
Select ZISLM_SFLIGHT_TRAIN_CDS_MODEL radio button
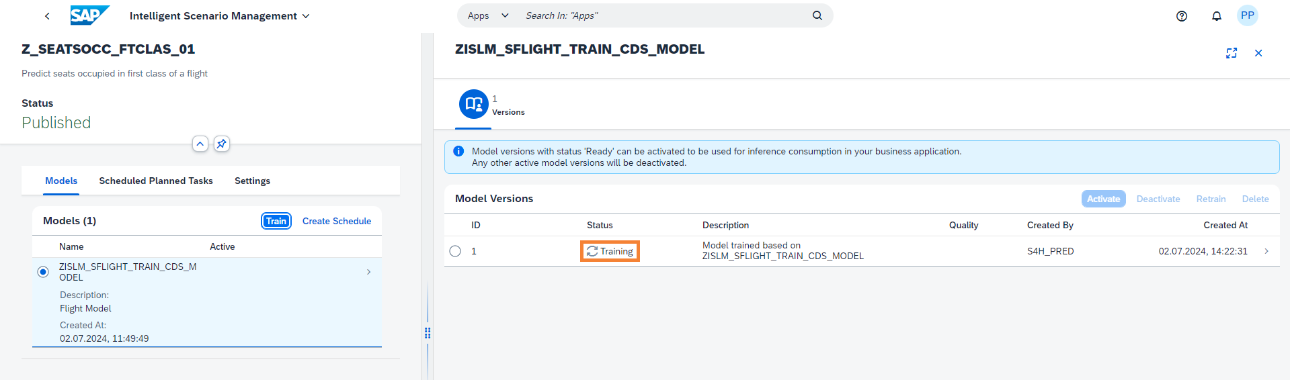pyautogui.click(x=43, y=272)
